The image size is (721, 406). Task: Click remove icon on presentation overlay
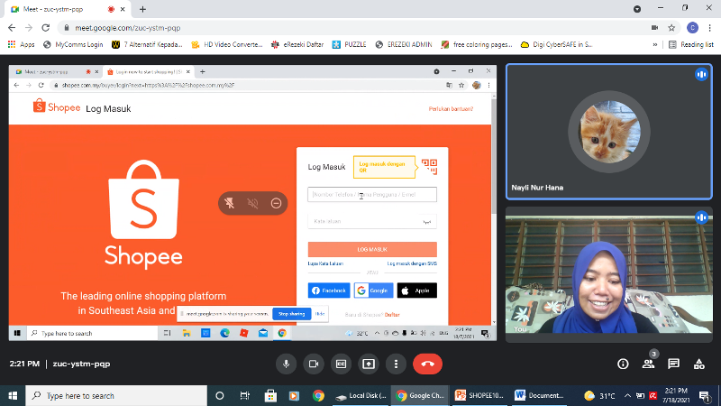click(x=276, y=203)
